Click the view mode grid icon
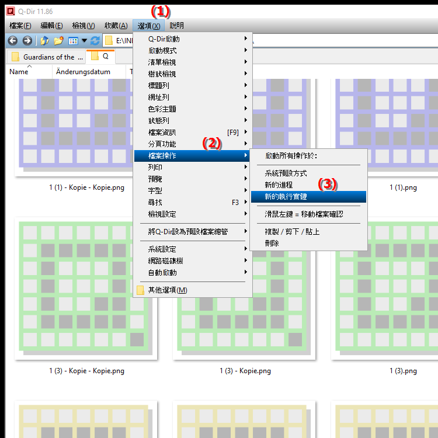Viewport: 438px width, 438px height. pos(73,41)
